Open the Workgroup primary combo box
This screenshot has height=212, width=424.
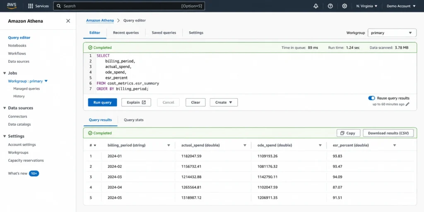(x=392, y=33)
